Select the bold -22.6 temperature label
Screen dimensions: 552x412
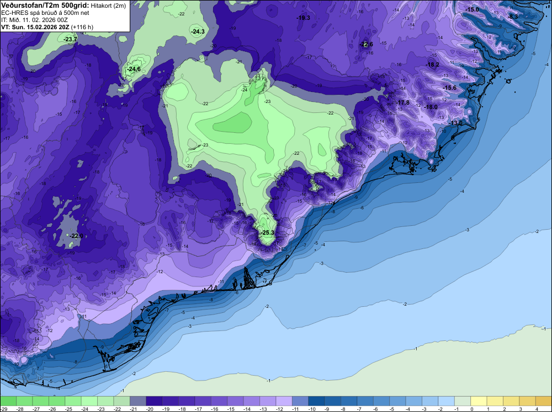pyautogui.click(x=367, y=44)
